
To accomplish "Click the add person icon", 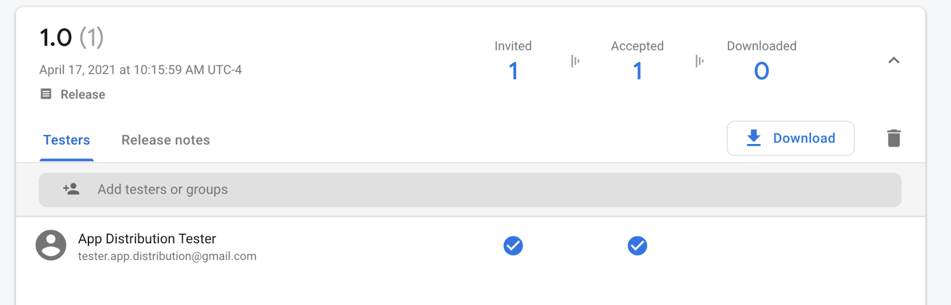I will [71, 189].
